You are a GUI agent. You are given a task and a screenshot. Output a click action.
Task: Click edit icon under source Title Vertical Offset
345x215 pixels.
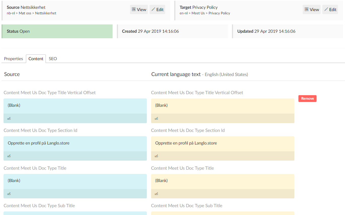click(x=9, y=118)
